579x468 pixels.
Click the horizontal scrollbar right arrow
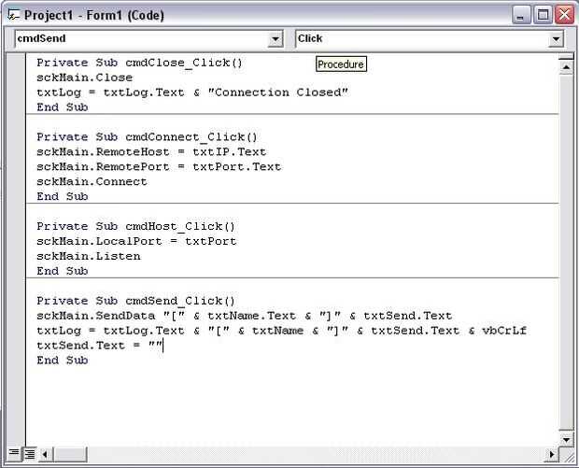pos(550,454)
